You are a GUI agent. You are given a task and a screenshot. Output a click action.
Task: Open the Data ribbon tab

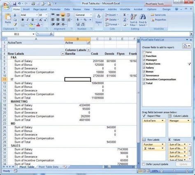point(67,9)
